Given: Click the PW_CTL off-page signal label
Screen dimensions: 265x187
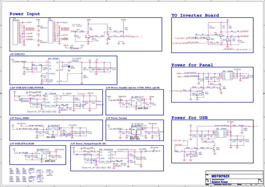Looking at the screenshot, I should point(136,36).
